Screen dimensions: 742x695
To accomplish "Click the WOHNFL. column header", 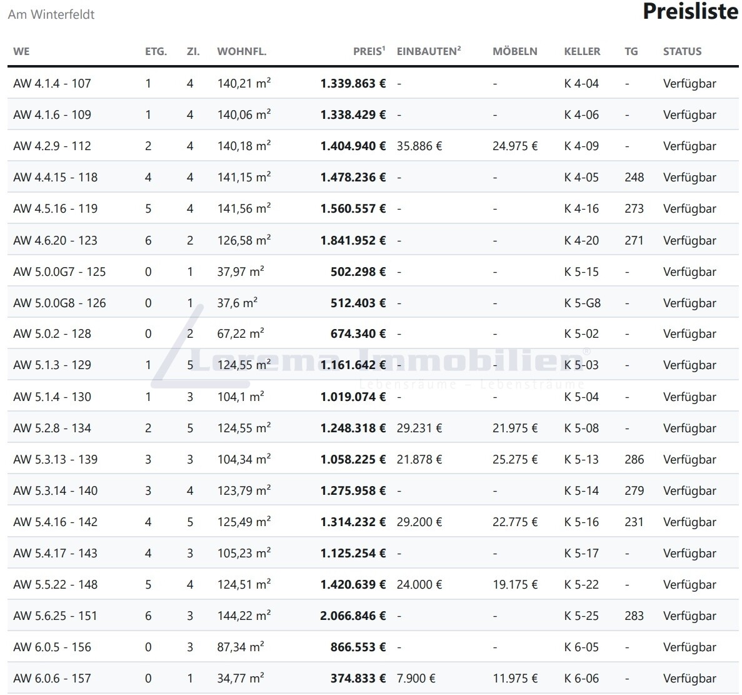I will [x=242, y=51].
